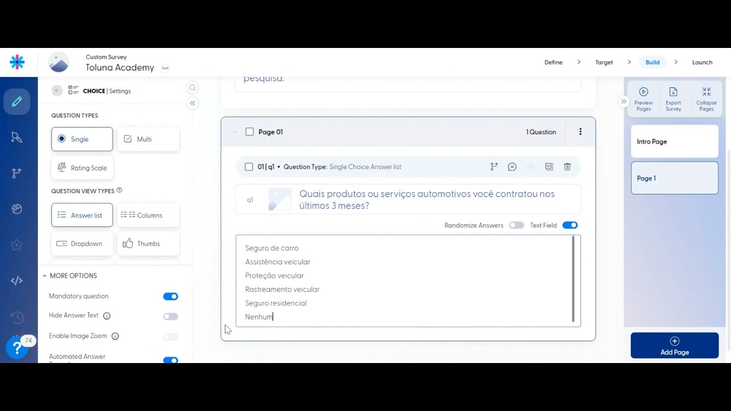Open the pie chart analytics sidebar icon
Screen dimensions: 731x411
coord(17,209)
